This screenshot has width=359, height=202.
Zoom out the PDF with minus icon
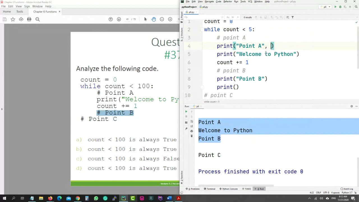click(x=162, y=19)
